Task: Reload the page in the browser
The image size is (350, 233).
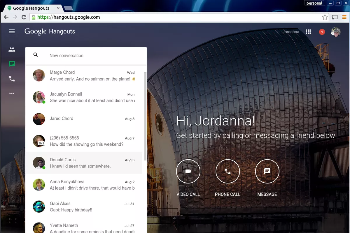Action: (x=24, y=17)
